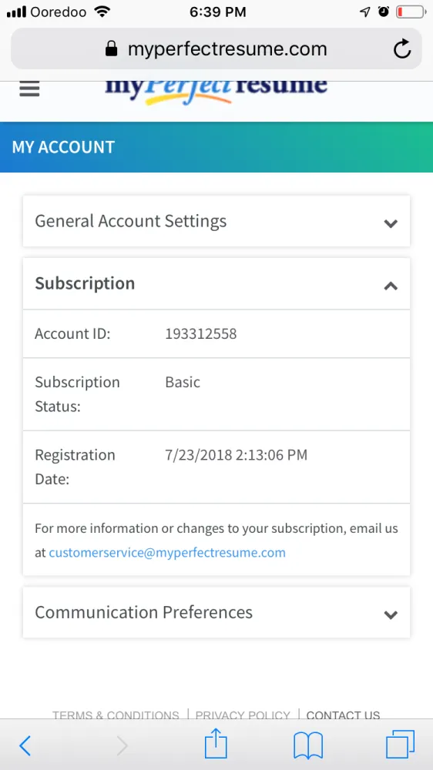
Task: Tap registration date 7/23/2018 2:13:06 PM
Action: (x=236, y=455)
